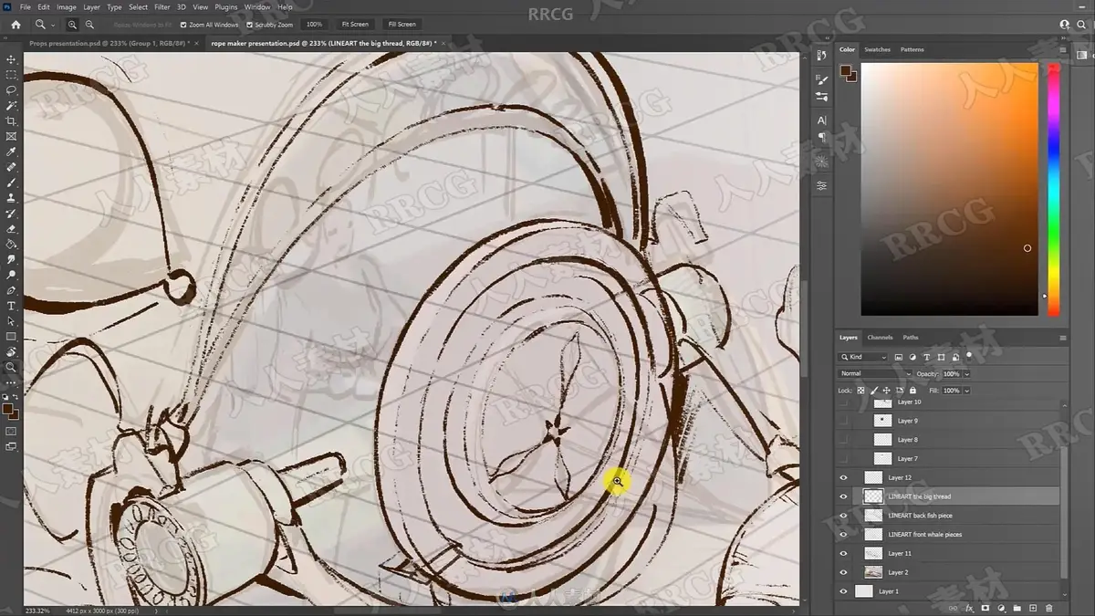This screenshot has width=1095, height=616.
Task: Click the 100% zoom button
Action: point(314,25)
